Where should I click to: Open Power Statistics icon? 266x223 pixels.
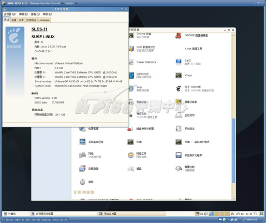tap(131, 62)
